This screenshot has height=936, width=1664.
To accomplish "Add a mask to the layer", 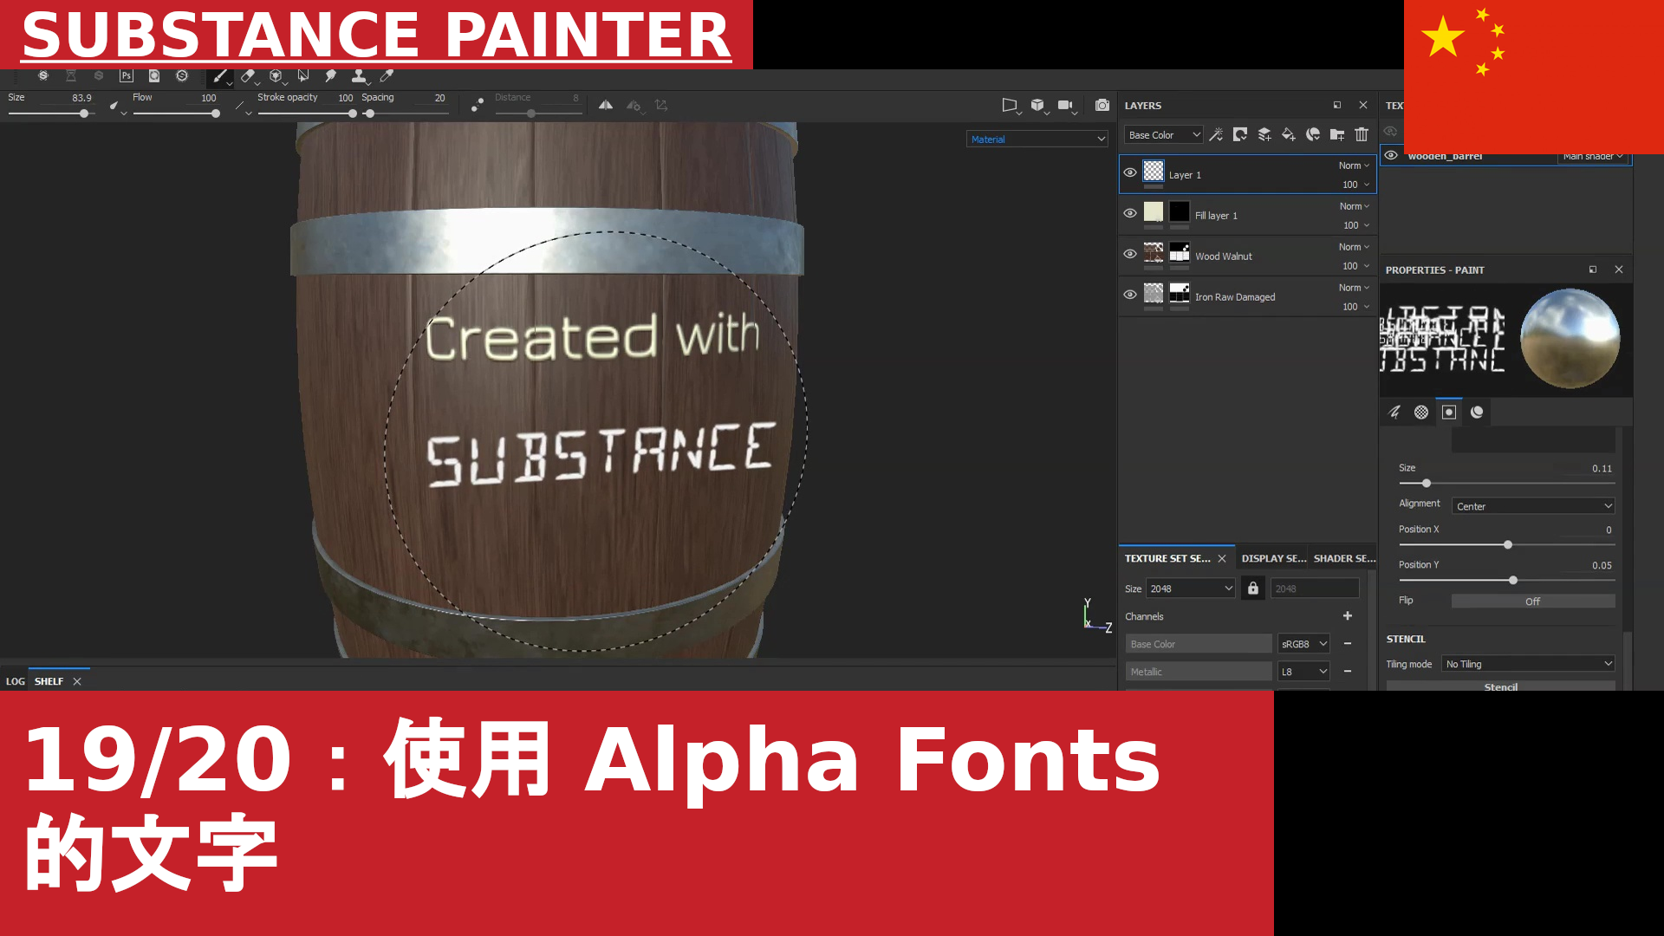I will [x=1240, y=134].
